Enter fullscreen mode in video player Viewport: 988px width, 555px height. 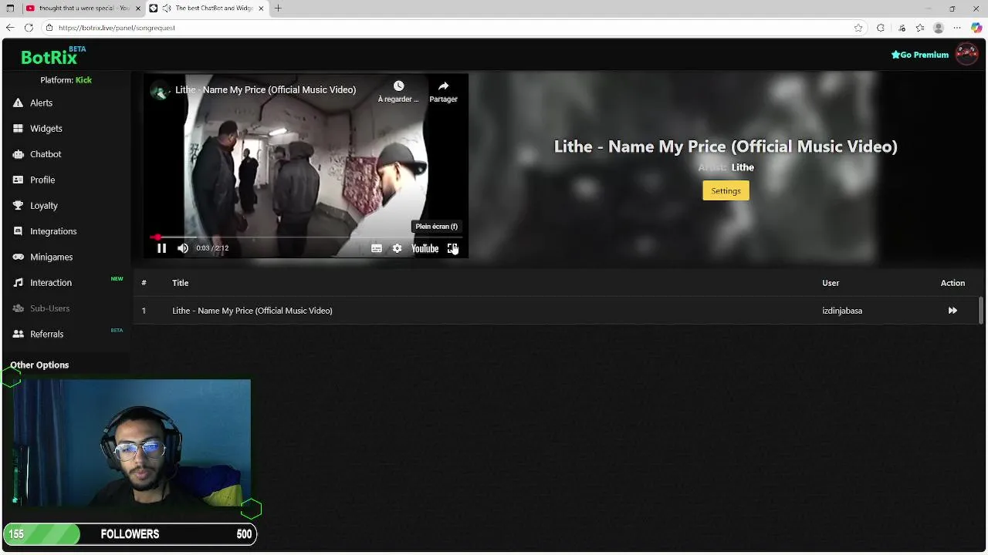click(452, 248)
